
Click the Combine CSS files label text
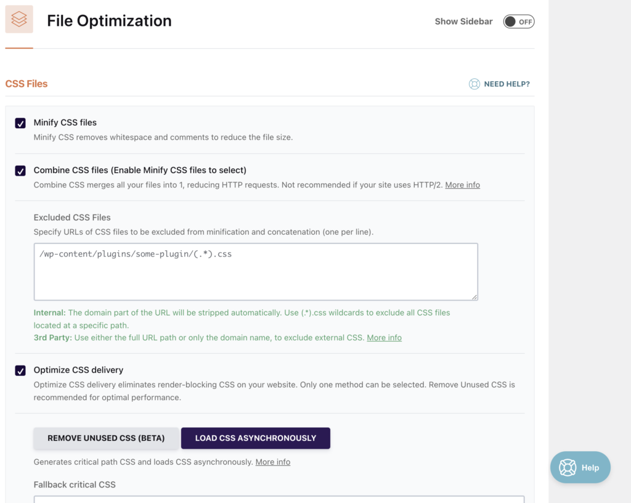(140, 170)
